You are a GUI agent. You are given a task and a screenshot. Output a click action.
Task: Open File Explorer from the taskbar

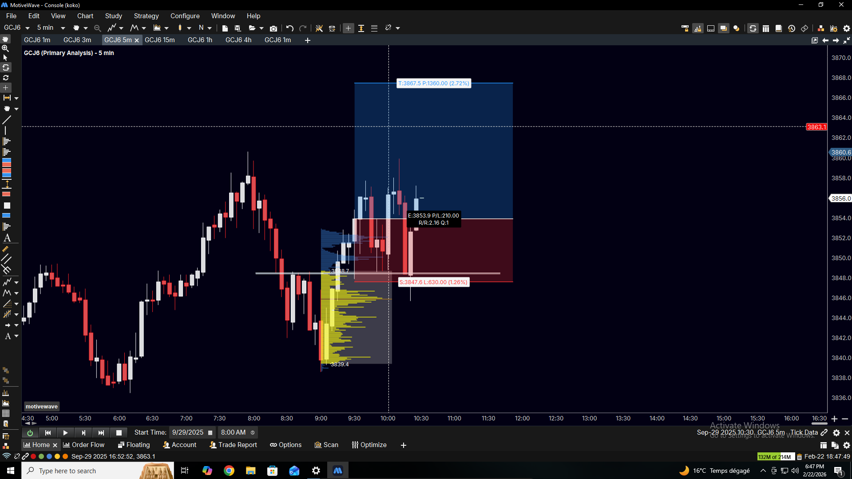(251, 471)
